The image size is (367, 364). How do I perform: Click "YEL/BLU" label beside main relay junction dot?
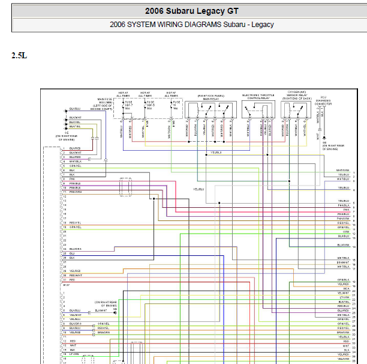[216, 153]
